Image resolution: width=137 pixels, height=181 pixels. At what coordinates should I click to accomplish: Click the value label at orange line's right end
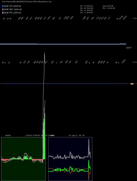132,84
